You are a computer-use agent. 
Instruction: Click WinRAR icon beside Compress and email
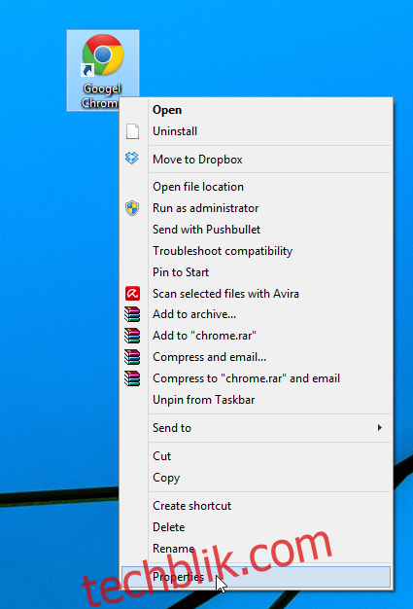click(132, 357)
